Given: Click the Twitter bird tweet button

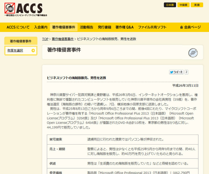Looking at the screenshot, I should [176, 72].
